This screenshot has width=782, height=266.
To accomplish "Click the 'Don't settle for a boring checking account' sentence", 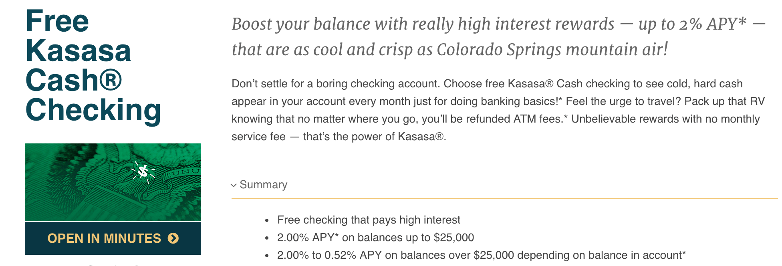I will pyautogui.click(x=336, y=84).
